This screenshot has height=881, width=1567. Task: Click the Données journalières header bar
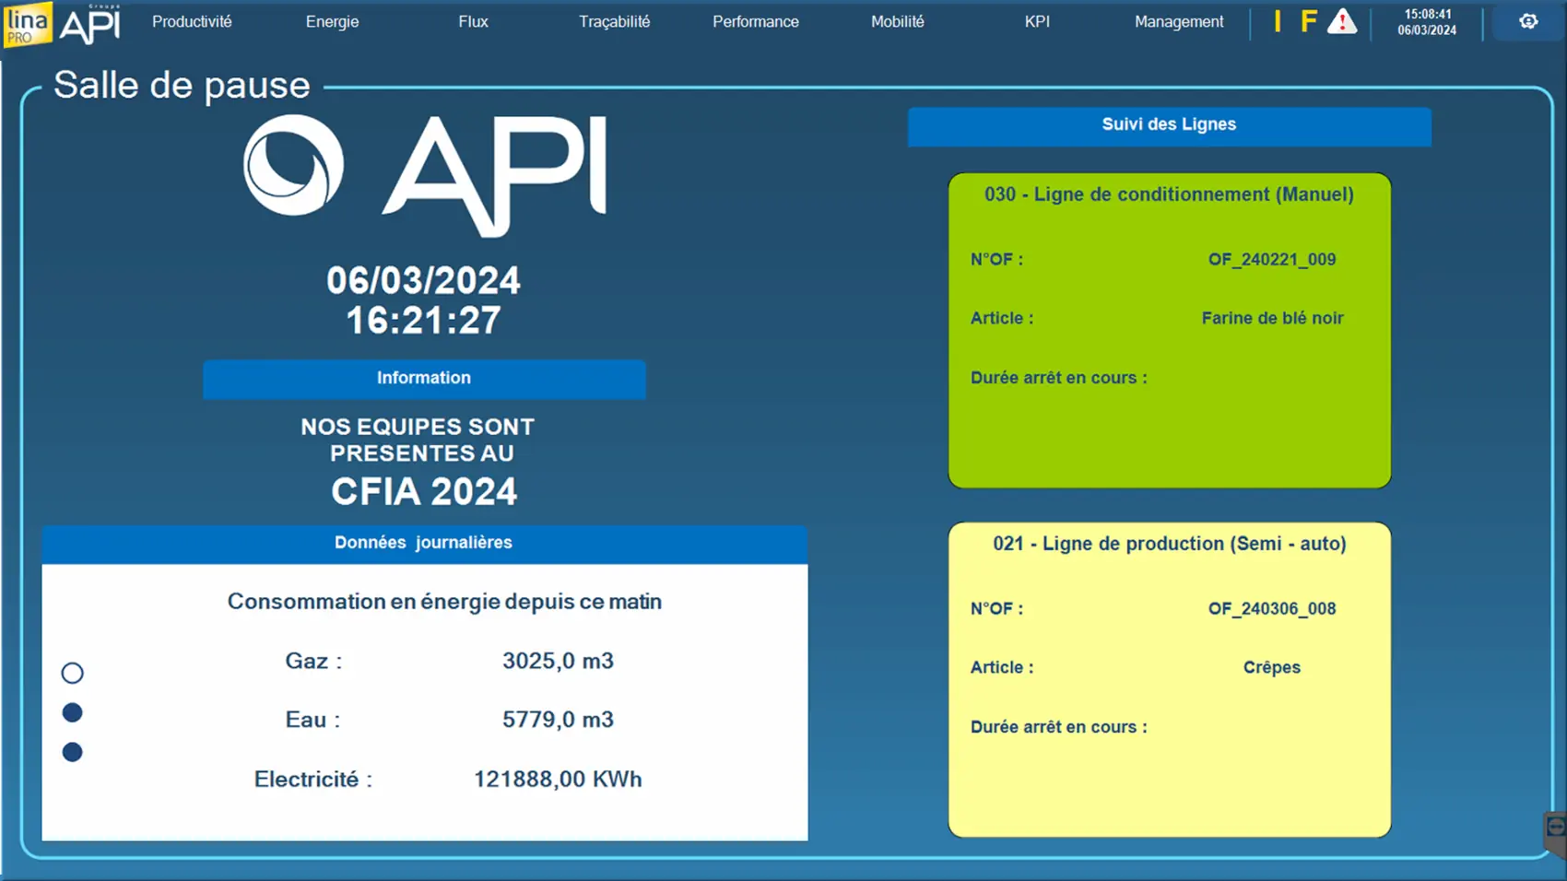click(x=424, y=543)
